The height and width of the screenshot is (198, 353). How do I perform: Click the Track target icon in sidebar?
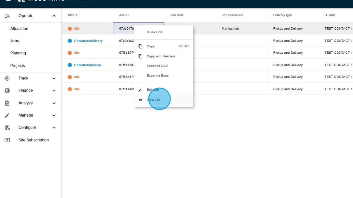coord(7,78)
